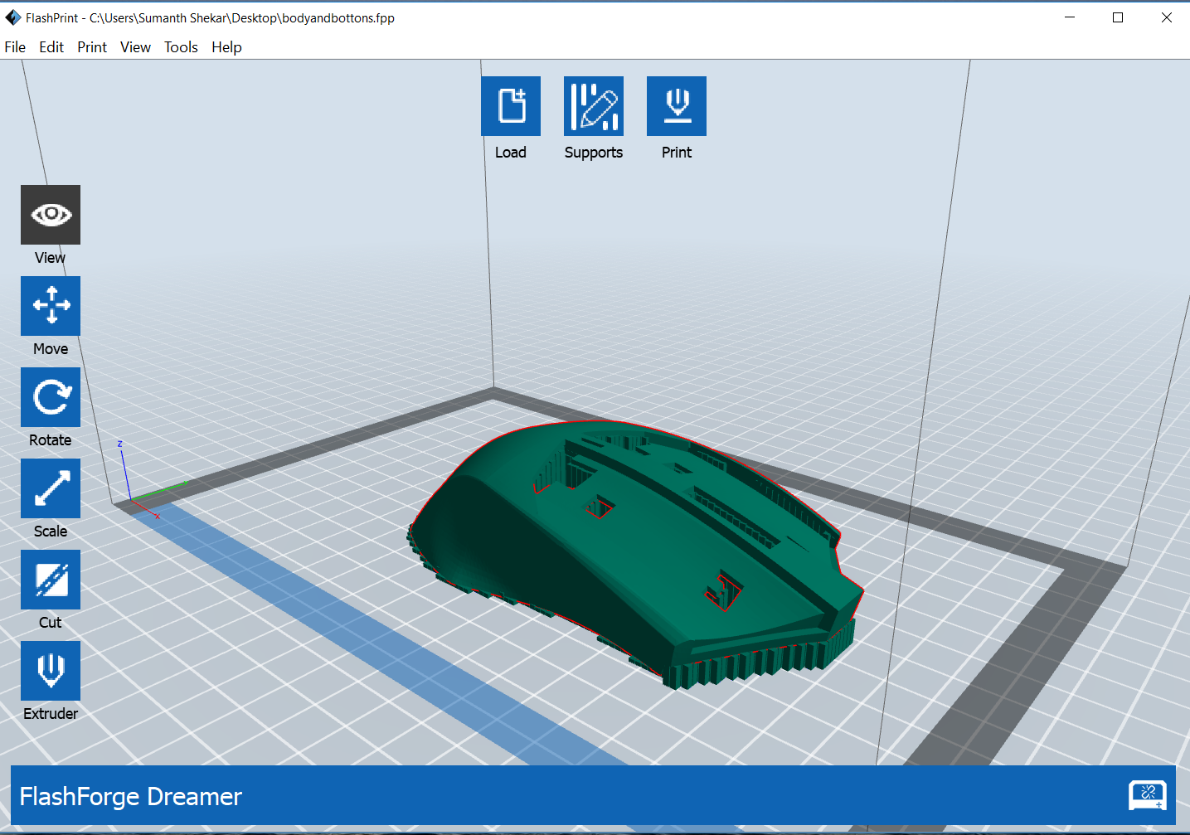Select the Scale tool
The height and width of the screenshot is (835, 1190).
51,488
